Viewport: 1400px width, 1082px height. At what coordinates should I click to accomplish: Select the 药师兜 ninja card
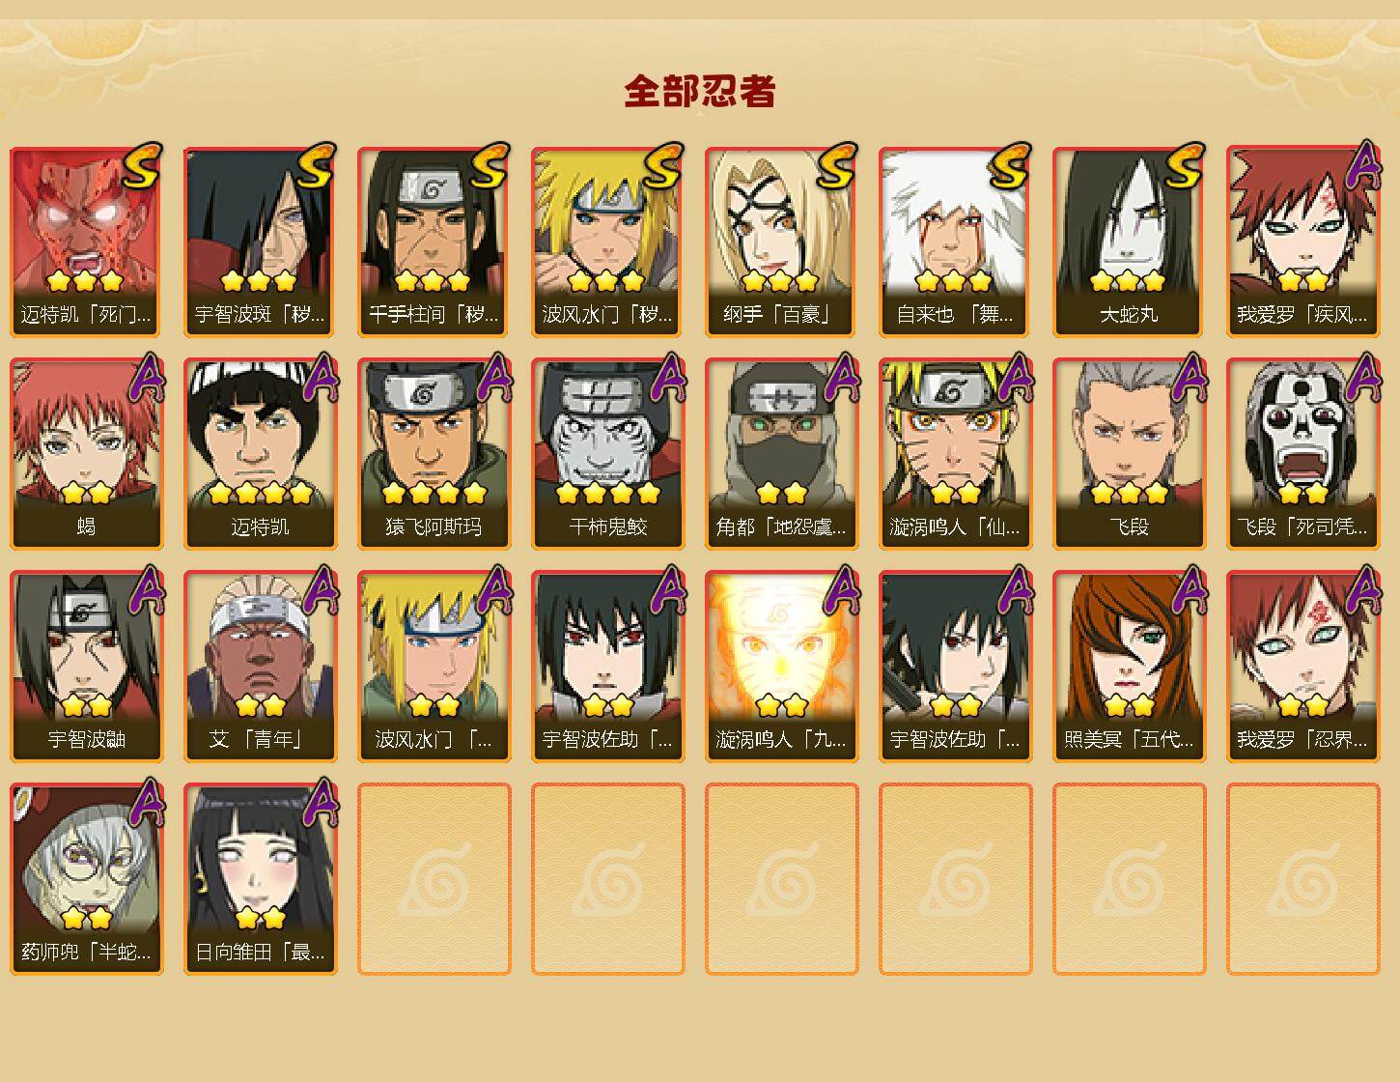click(x=86, y=879)
